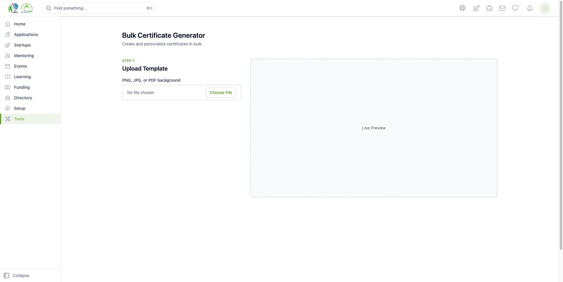Collapse the sidebar via Collapse label

click(x=21, y=276)
